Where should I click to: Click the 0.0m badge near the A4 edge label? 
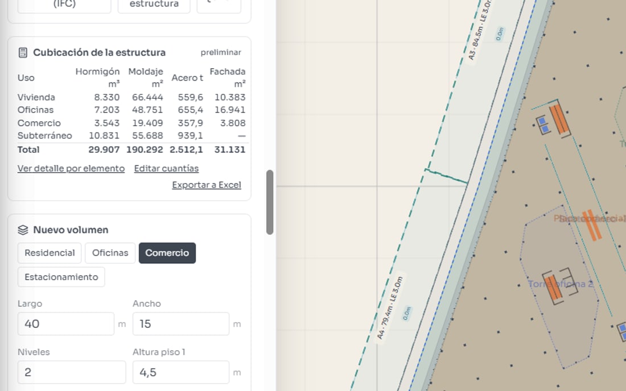406,313
